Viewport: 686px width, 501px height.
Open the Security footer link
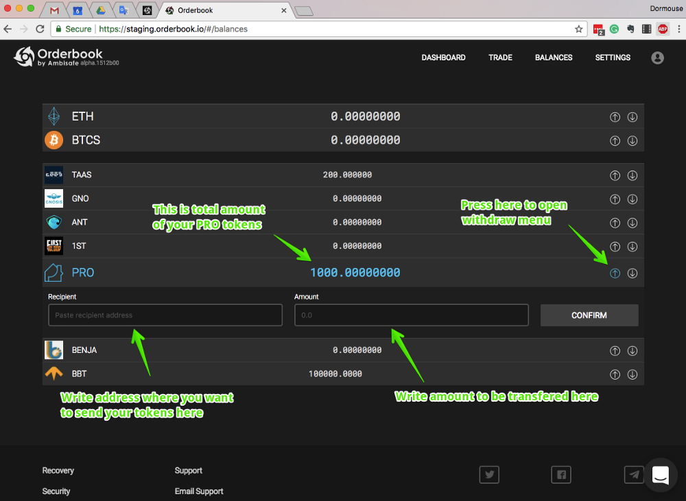click(56, 491)
